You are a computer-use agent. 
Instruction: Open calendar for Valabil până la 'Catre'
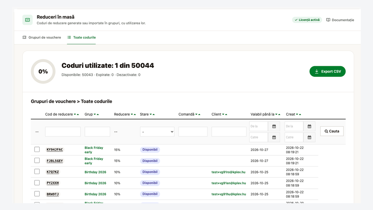point(274,137)
